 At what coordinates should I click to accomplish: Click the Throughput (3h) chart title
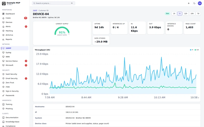[42, 50]
